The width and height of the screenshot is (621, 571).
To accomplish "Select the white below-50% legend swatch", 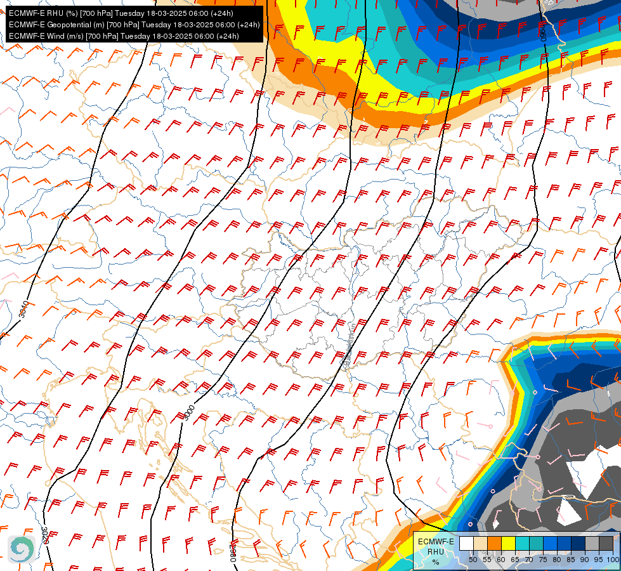I will click(x=466, y=543).
